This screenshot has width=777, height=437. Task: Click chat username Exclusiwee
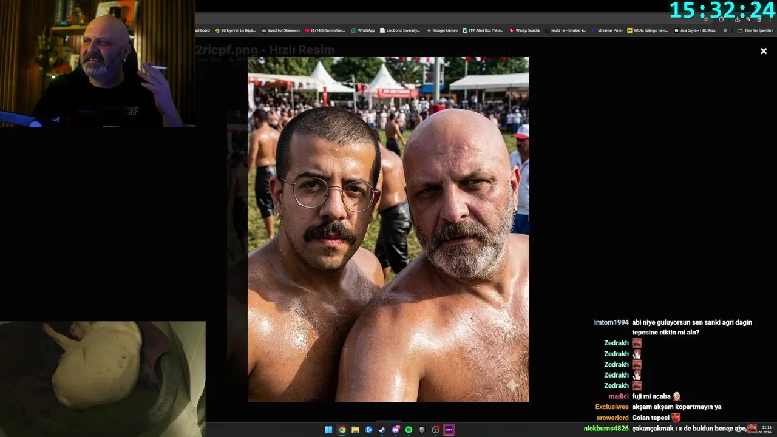(612, 407)
